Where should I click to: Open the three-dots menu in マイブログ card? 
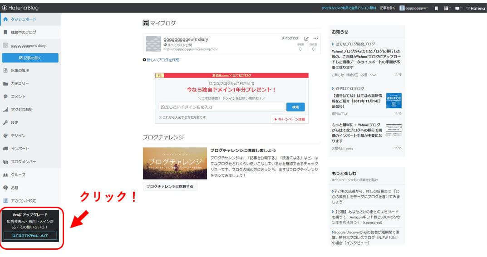(x=315, y=39)
